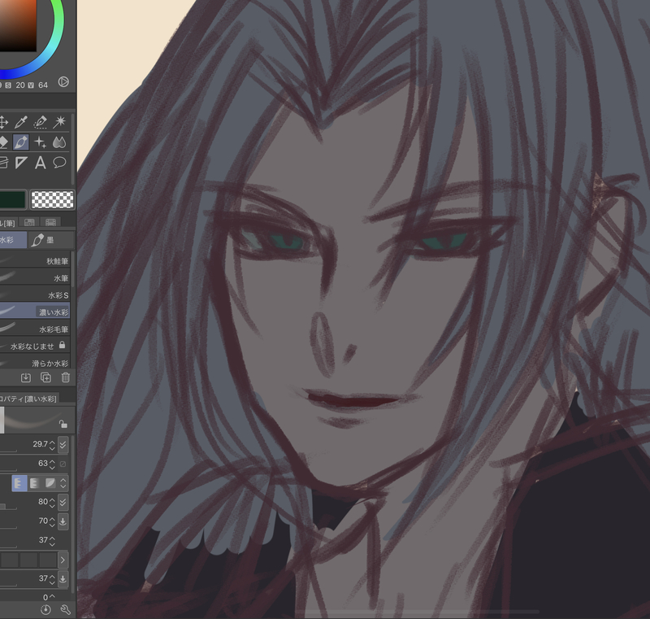The image size is (650, 619).
Task: Select the 水彩なじませ brush
Action: [35, 346]
